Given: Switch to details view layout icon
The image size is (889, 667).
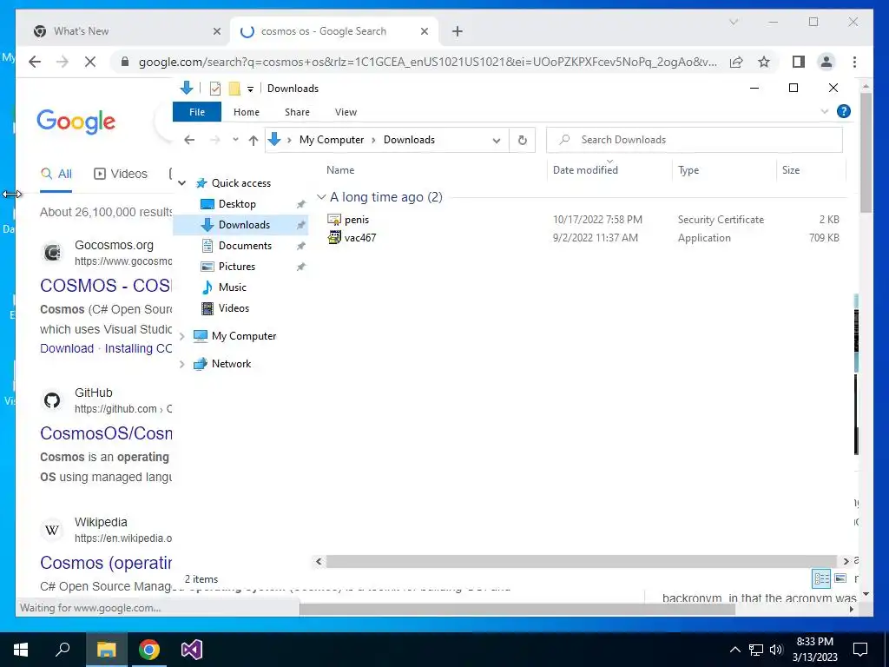Looking at the screenshot, I should 821,578.
